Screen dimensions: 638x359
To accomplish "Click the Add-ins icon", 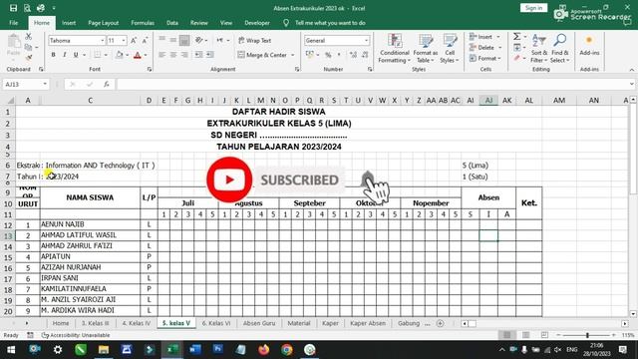I will [x=589, y=45].
